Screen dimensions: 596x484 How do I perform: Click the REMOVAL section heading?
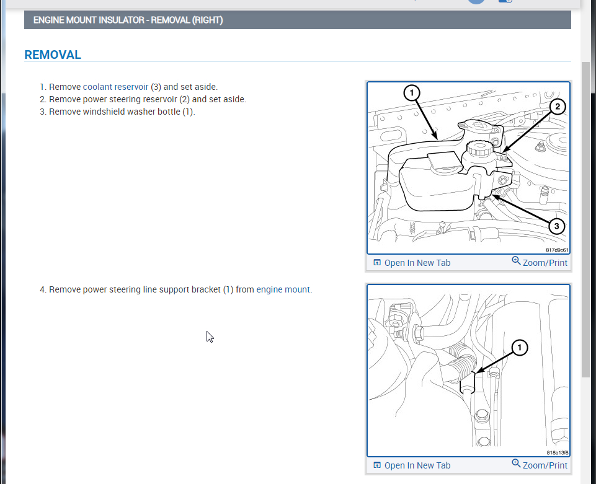point(53,55)
